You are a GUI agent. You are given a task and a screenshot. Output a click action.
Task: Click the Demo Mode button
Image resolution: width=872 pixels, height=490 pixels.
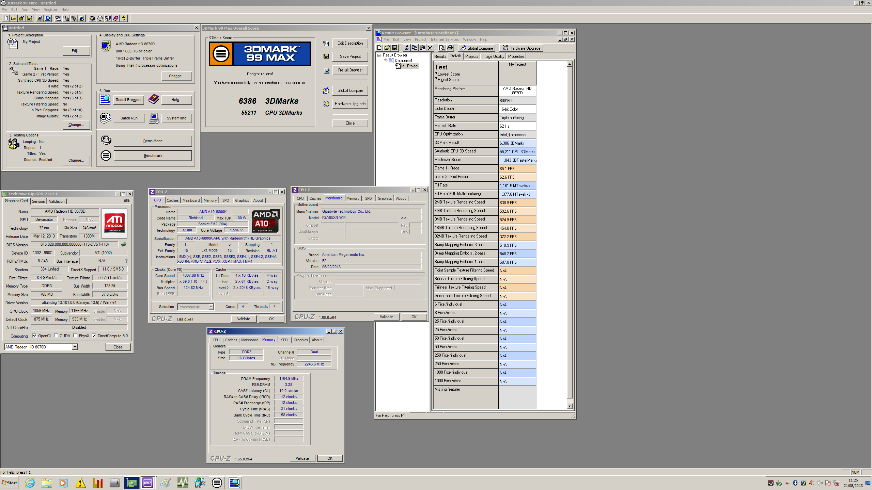pos(153,141)
